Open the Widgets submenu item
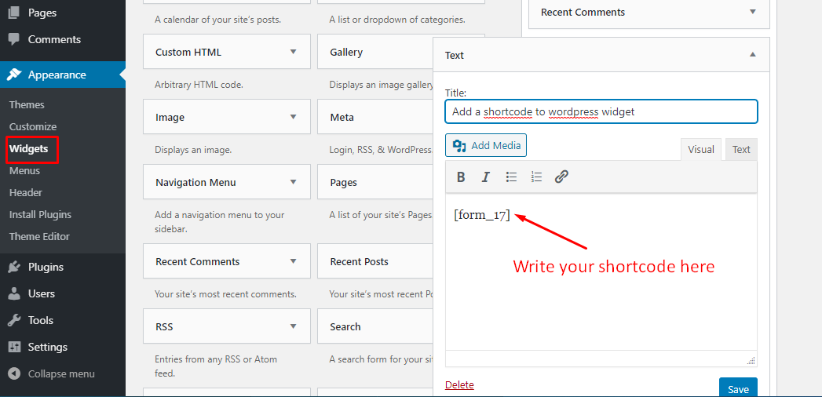 (x=29, y=149)
